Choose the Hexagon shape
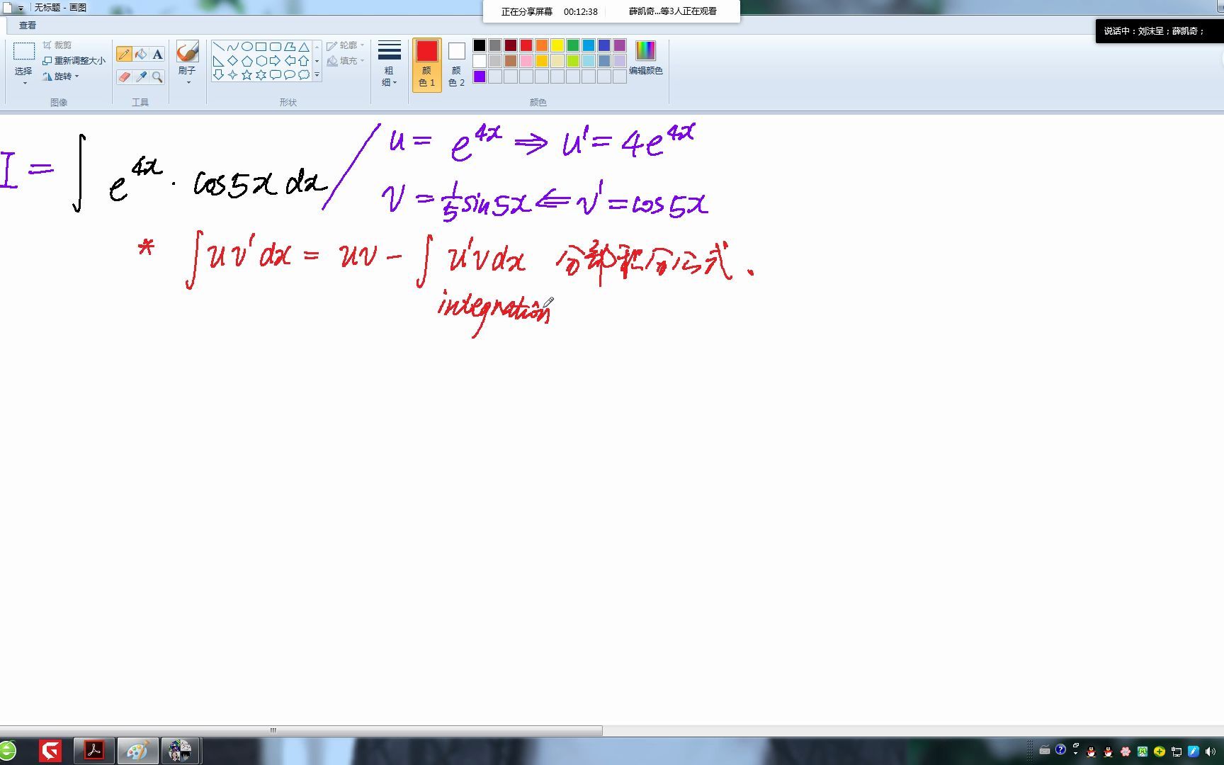Image resolution: width=1224 pixels, height=765 pixels. click(x=261, y=61)
